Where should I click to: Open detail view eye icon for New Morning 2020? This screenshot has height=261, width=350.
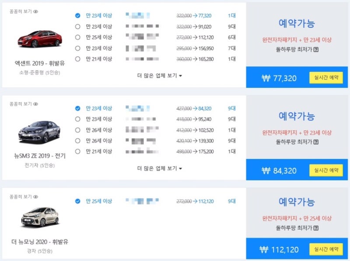point(36,197)
